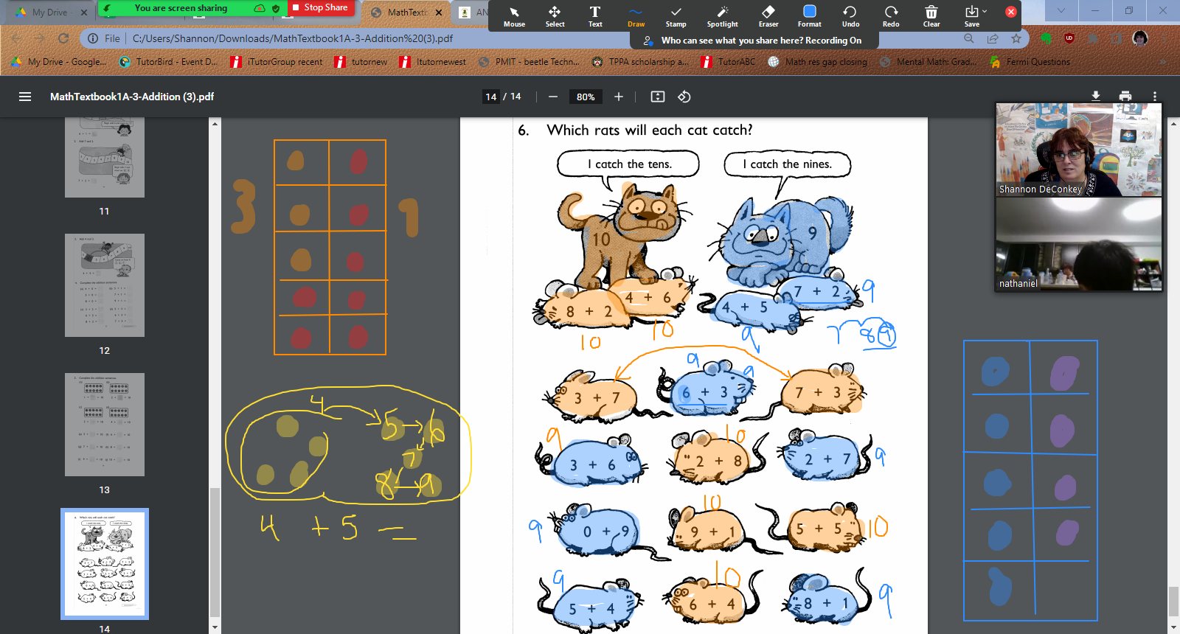Open the PDF viewer more actions menu
Screen dimensions: 1180x634
(1155, 96)
